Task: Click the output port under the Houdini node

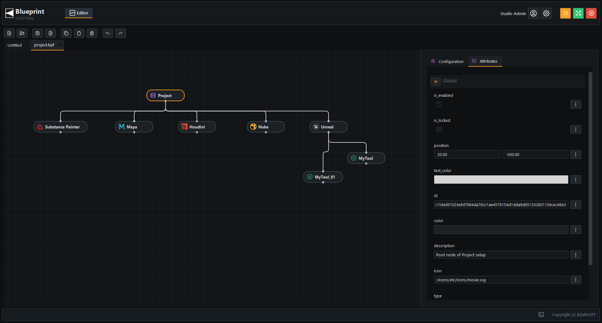Action: [x=197, y=132]
